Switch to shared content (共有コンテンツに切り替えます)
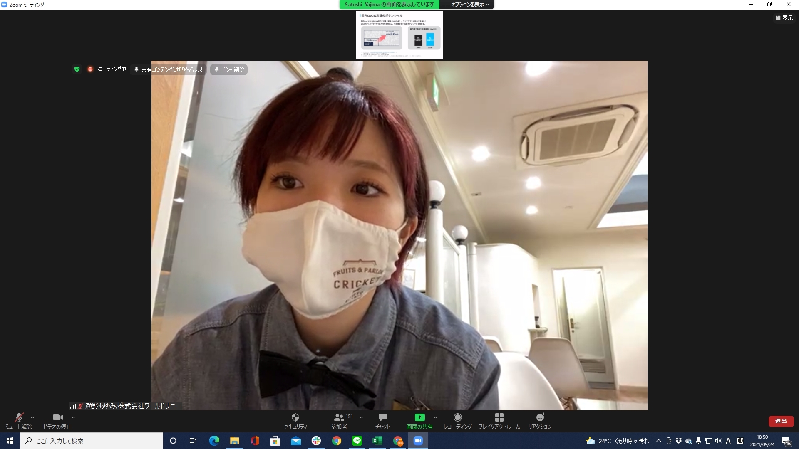The height and width of the screenshot is (449, 799). click(x=169, y=69)
